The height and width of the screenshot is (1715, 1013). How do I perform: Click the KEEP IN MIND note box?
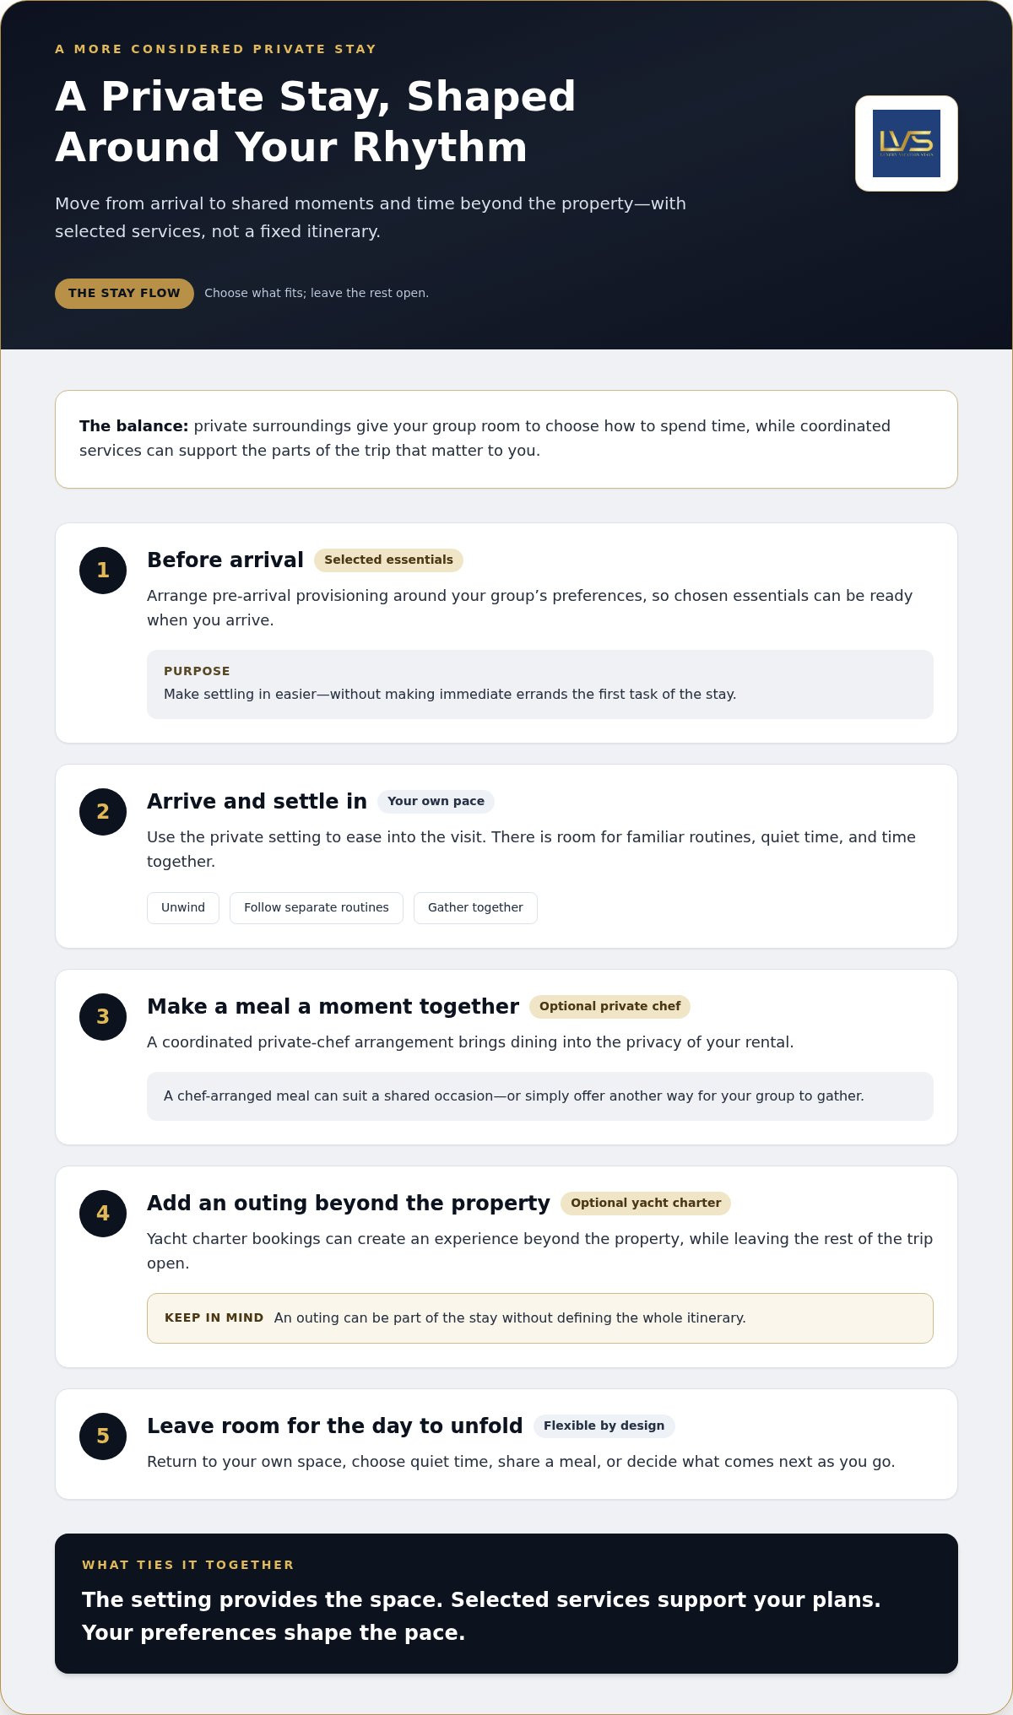coord(540,1318)
